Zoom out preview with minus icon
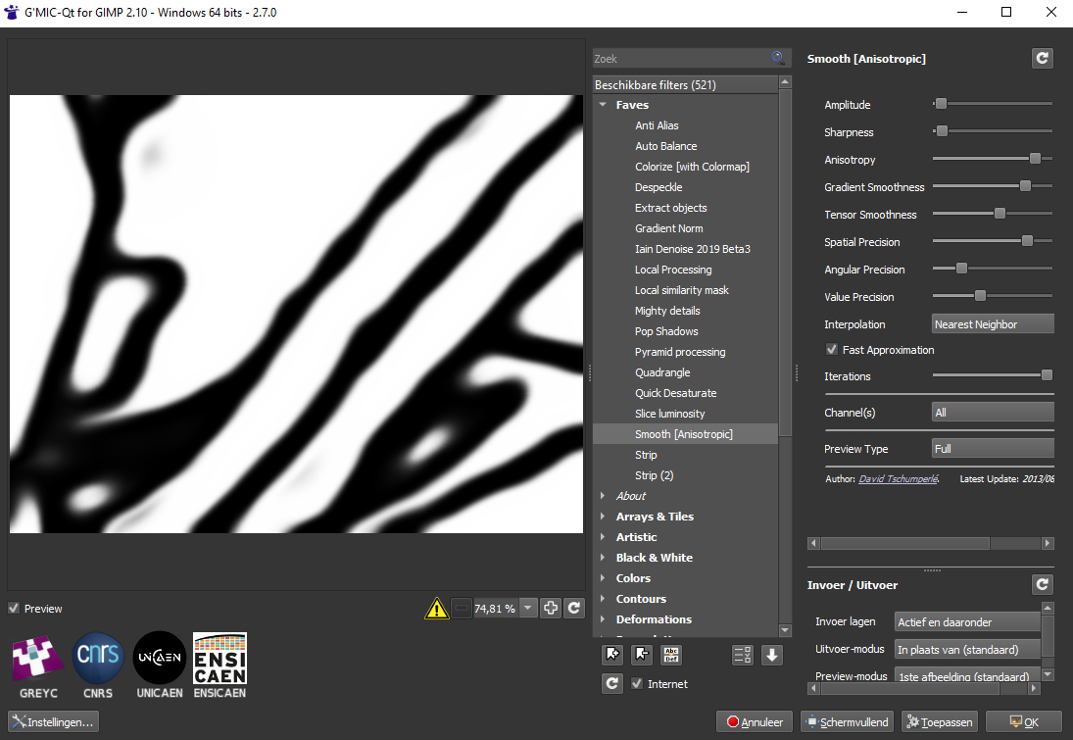Image resolution: width=1073 pixels, height=740 pixels. point(462,608)
